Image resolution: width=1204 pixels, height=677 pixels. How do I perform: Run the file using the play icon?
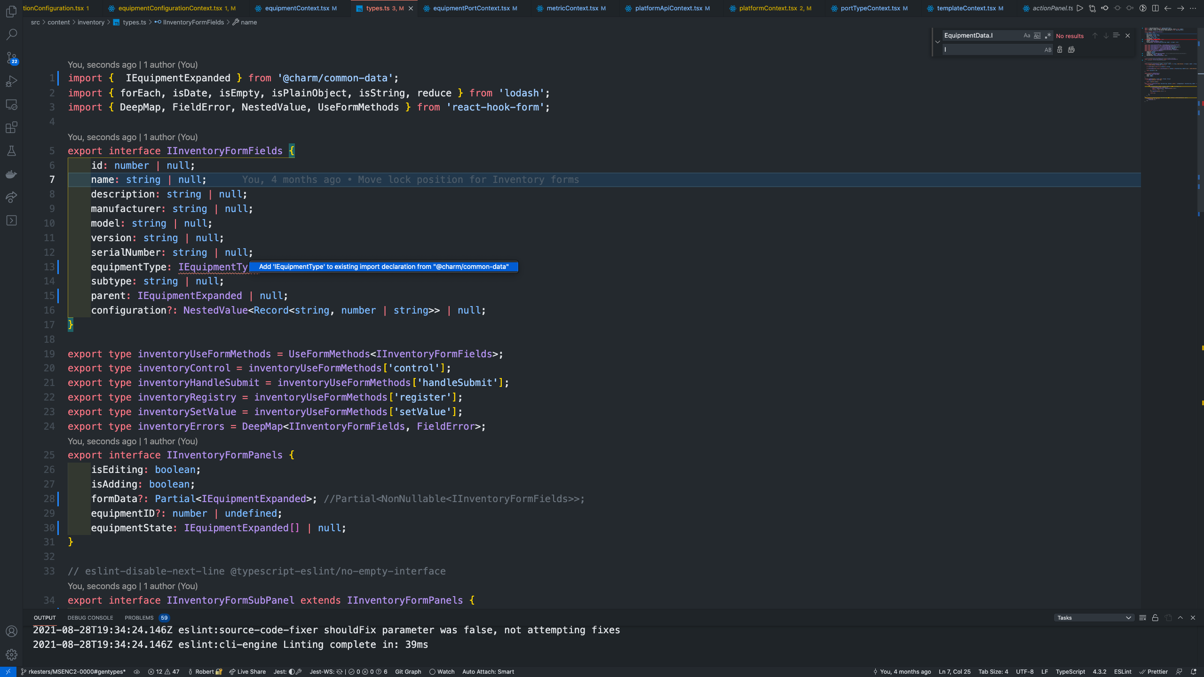coord(1080,8)
